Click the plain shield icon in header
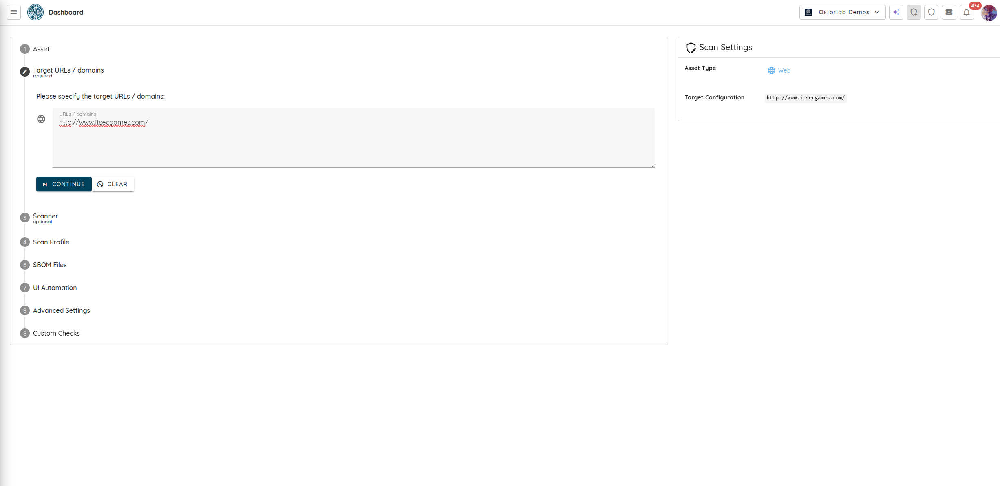Image resolution: width=1000 pixels, height=486 pixels. click(931, 12)
